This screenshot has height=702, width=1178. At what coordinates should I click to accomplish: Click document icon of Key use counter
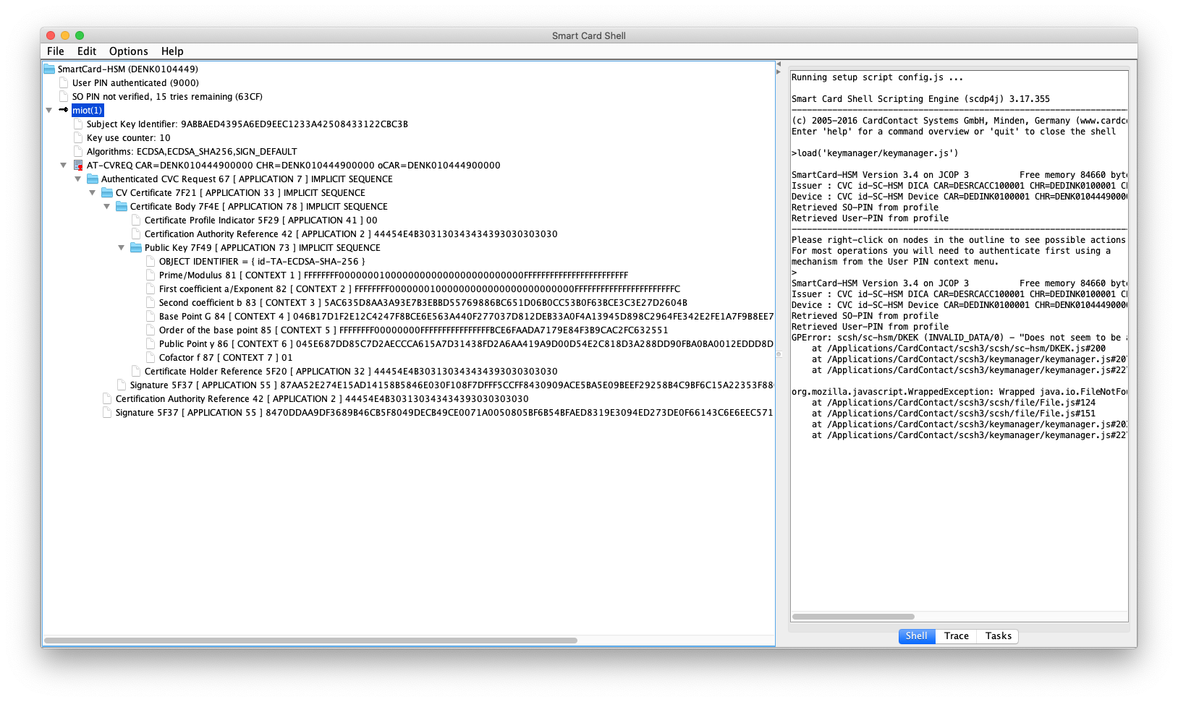coord(78,137)
